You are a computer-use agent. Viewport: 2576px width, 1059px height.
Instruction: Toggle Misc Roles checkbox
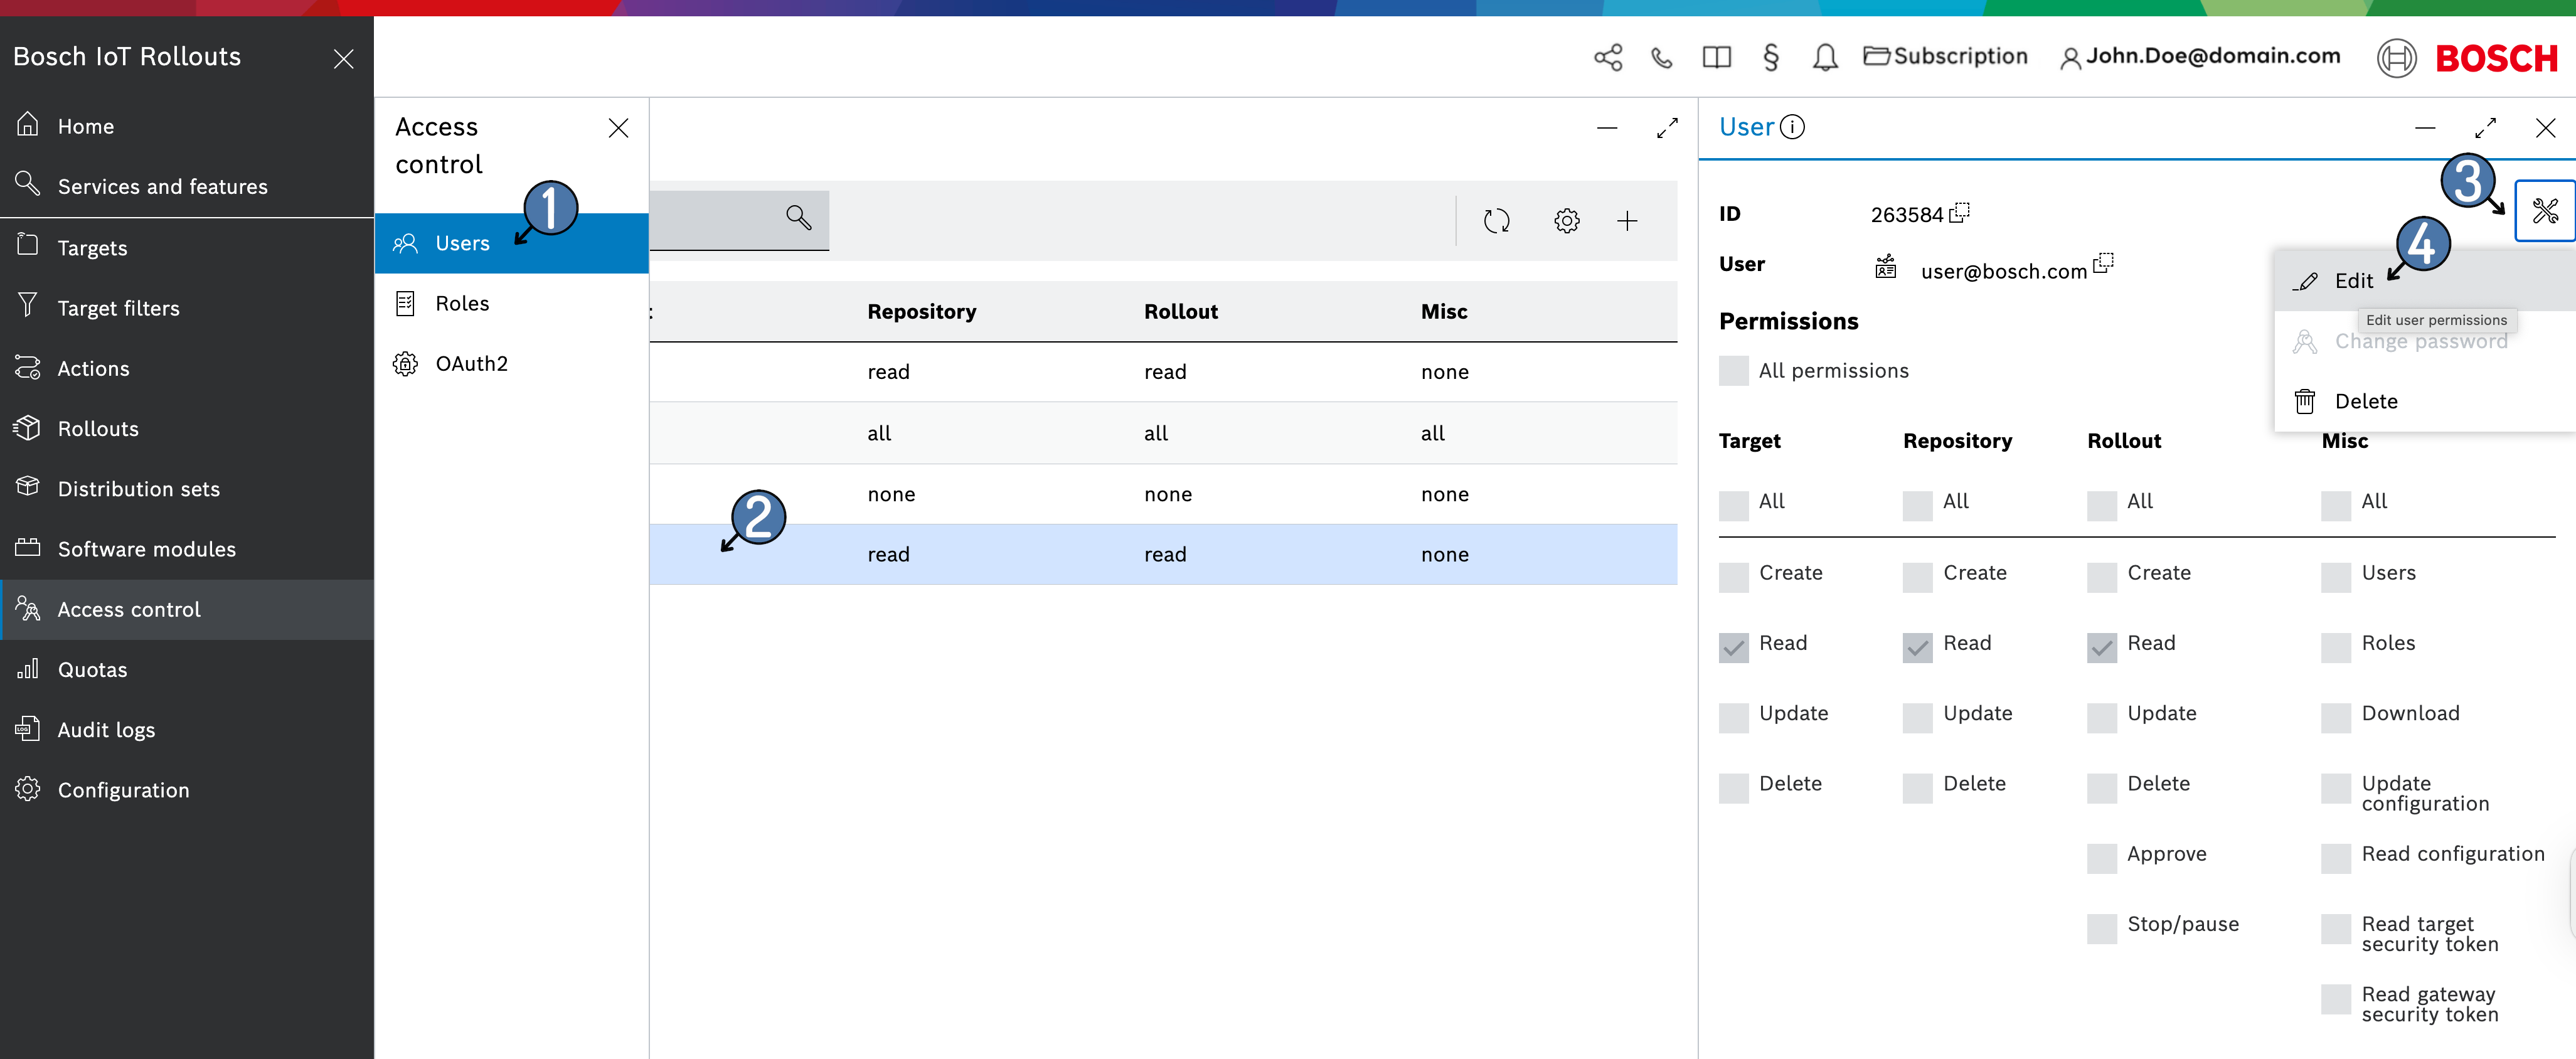coord(2336,647)
